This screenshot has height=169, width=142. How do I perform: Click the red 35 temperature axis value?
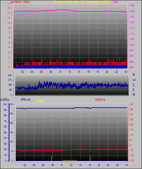(132, 109)
